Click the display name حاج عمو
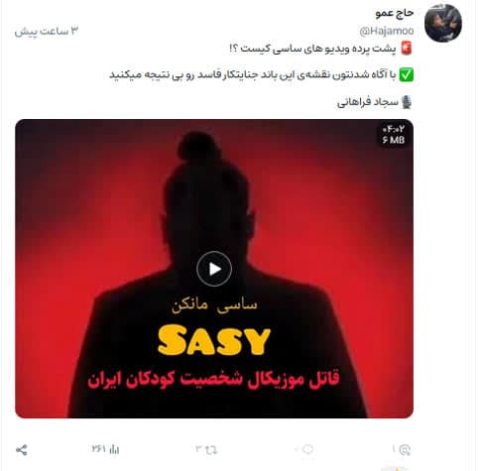This screenshot has height=471, width=479. [395, 13]
